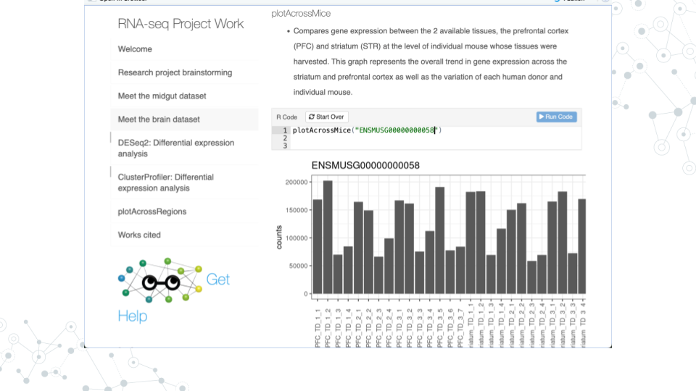The height and width of the screenshot is (391, 696).
Task: Go to Research project brainstorming
Action: [x=175, y=72]
